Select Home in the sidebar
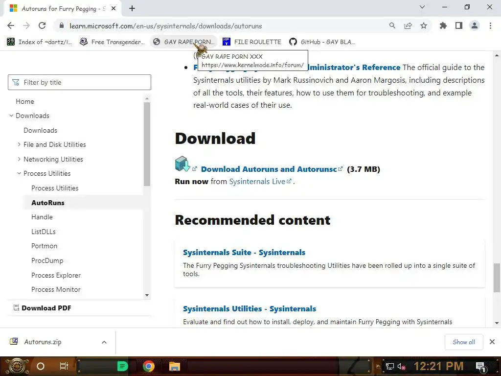The width and height of the screenshot is (501, 376). click(x=25, y=101)
